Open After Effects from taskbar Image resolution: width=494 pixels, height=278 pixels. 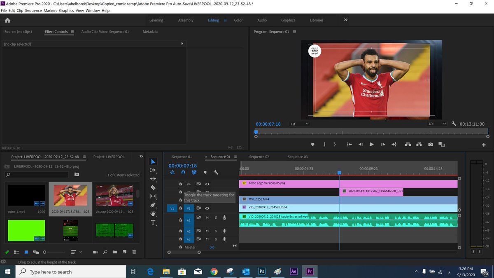(294, 271)
